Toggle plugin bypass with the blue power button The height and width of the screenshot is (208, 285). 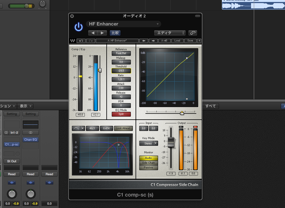click(78, 27)
